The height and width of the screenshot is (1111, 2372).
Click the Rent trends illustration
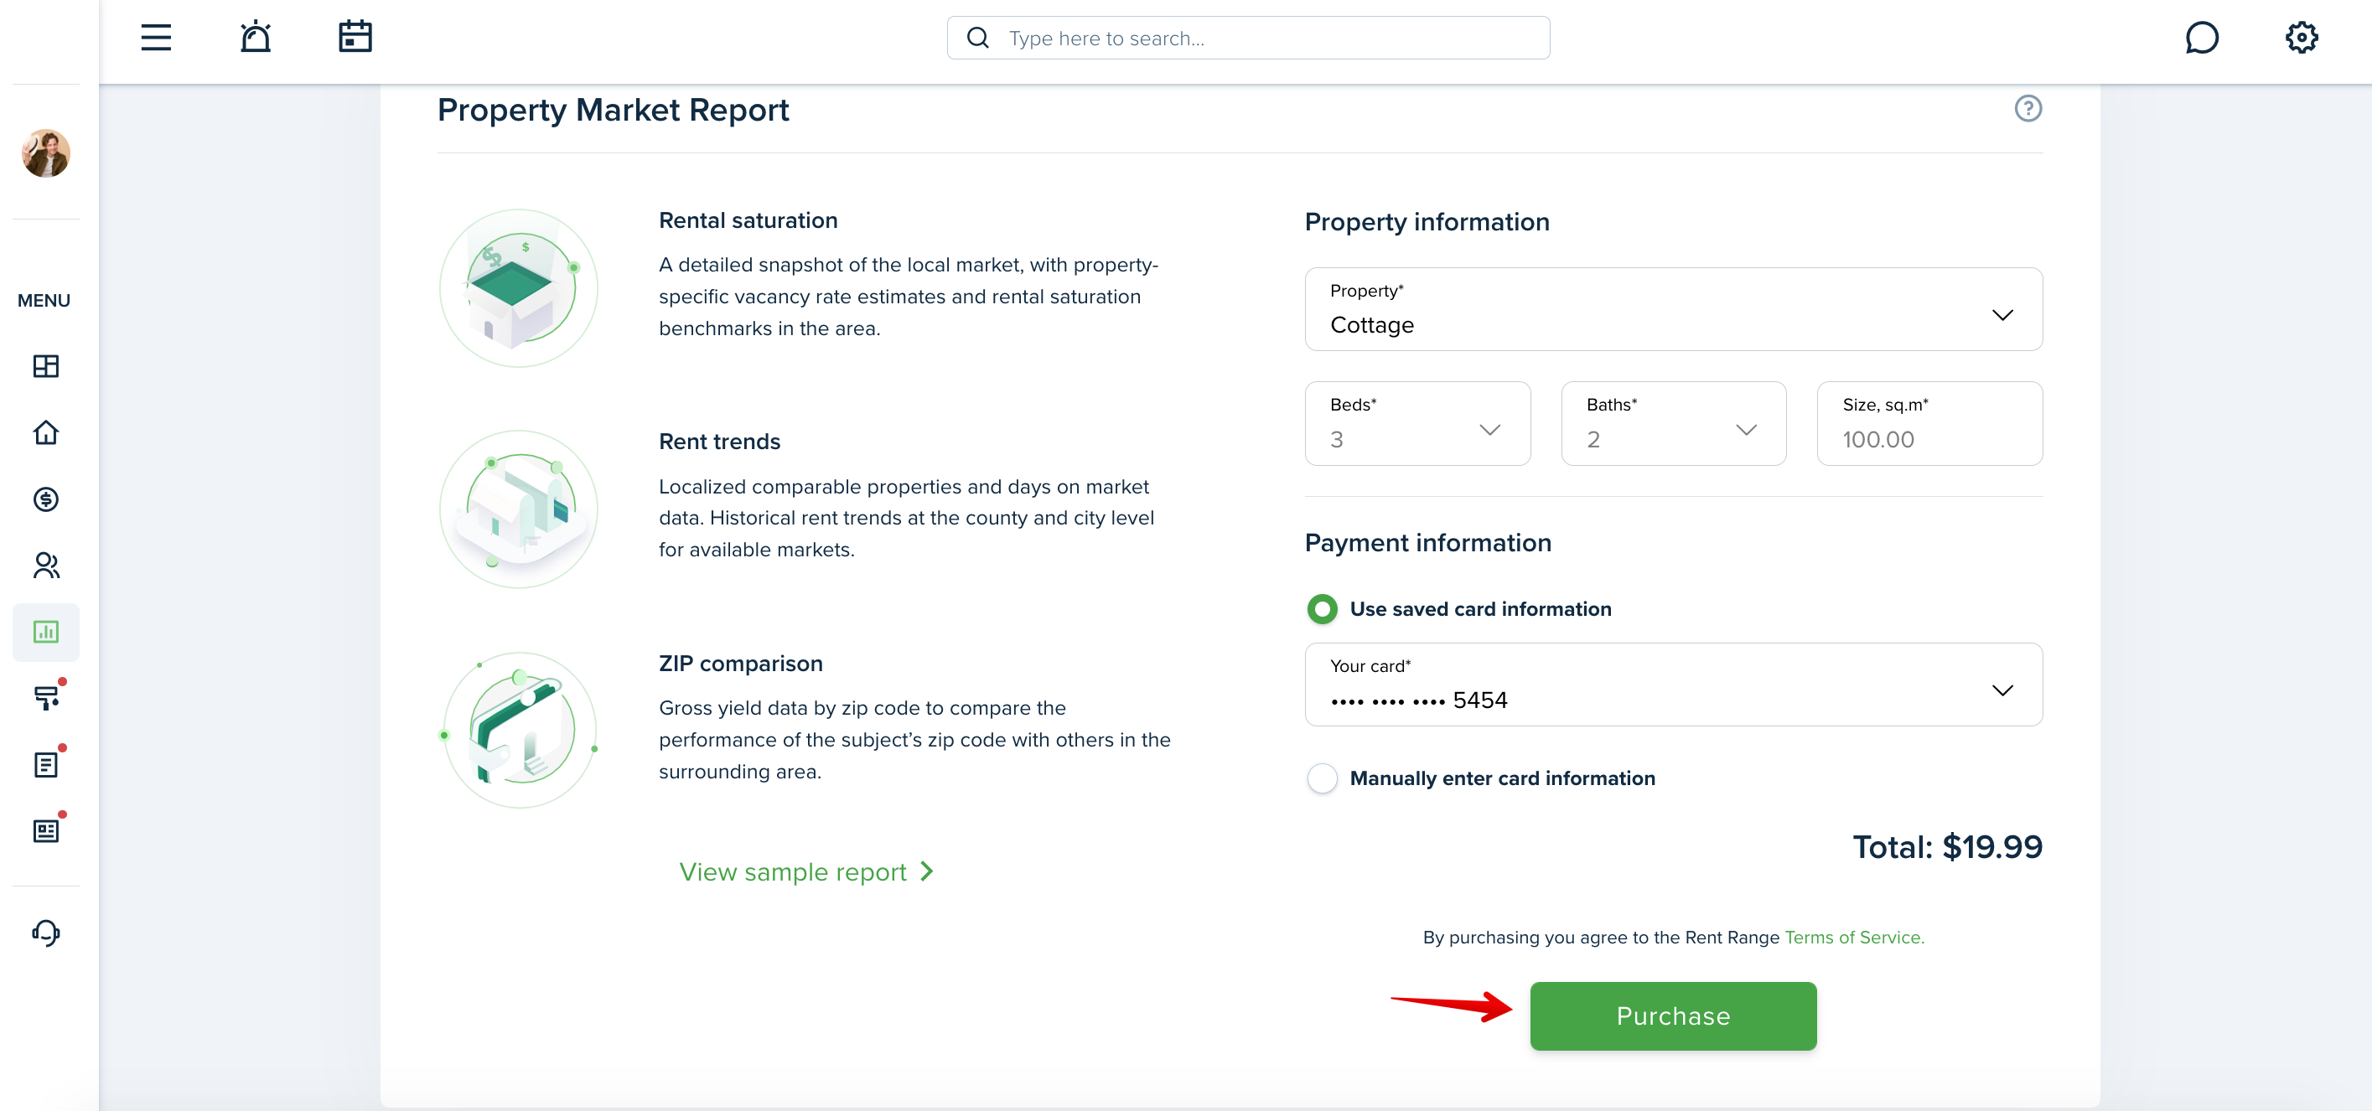pyautogui.click(x=520, y=509)
